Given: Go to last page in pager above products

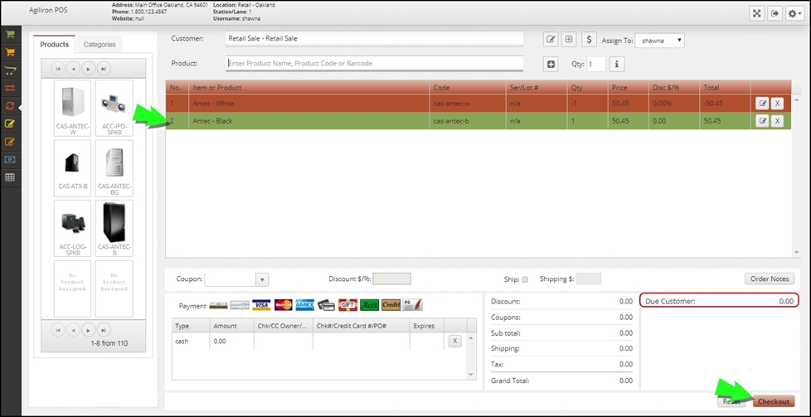Looking at the screenshot, I should (x=104, y=68).
